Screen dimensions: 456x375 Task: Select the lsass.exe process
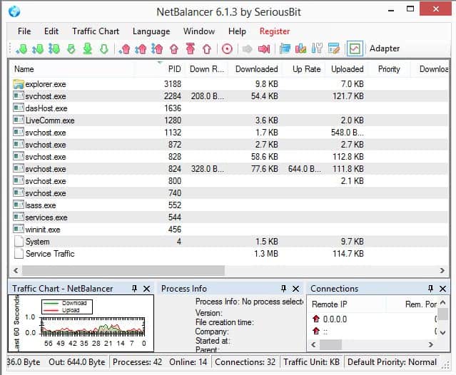pos(230,205)
